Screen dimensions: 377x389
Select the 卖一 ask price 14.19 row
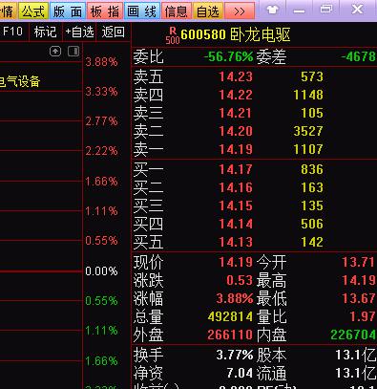tap(255, 149)
